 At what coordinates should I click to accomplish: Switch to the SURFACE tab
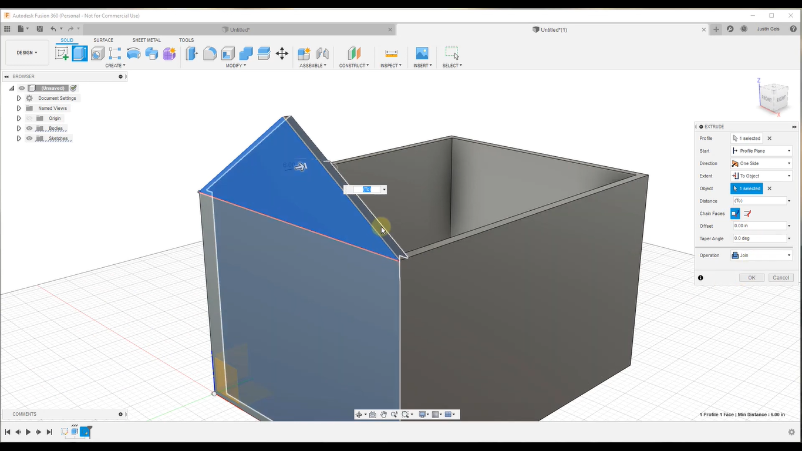103,40
